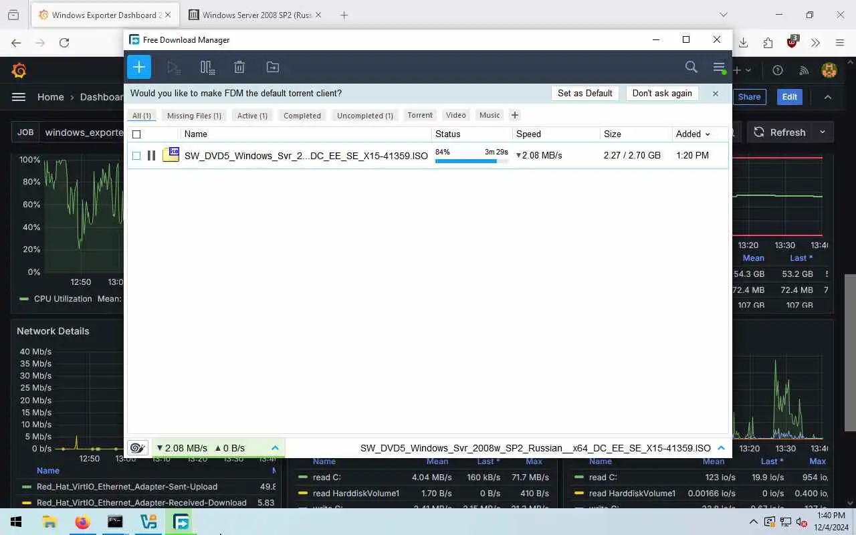
Task: Move download to folder icon
Action: [272, 67]
